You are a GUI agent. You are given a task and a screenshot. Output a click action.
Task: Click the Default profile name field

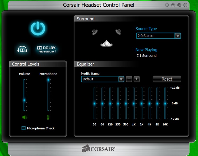(100, 79)
